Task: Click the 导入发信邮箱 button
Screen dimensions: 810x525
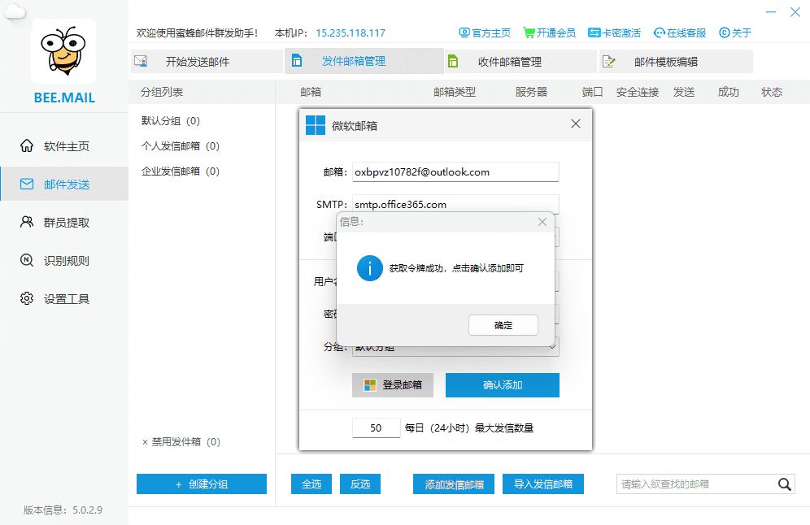Action: click(x=543, y=484)
